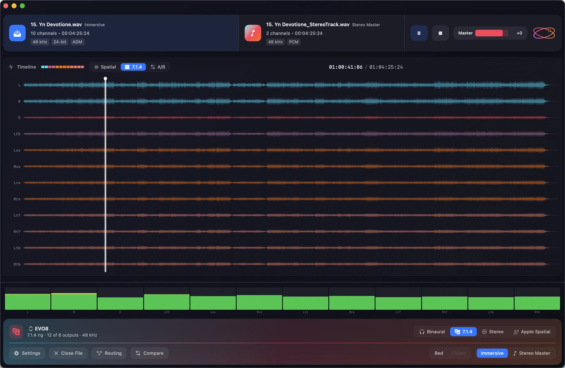
Task: Select the LFE channel waveform label
Action: pyautogui.click(x=17, y=134)
